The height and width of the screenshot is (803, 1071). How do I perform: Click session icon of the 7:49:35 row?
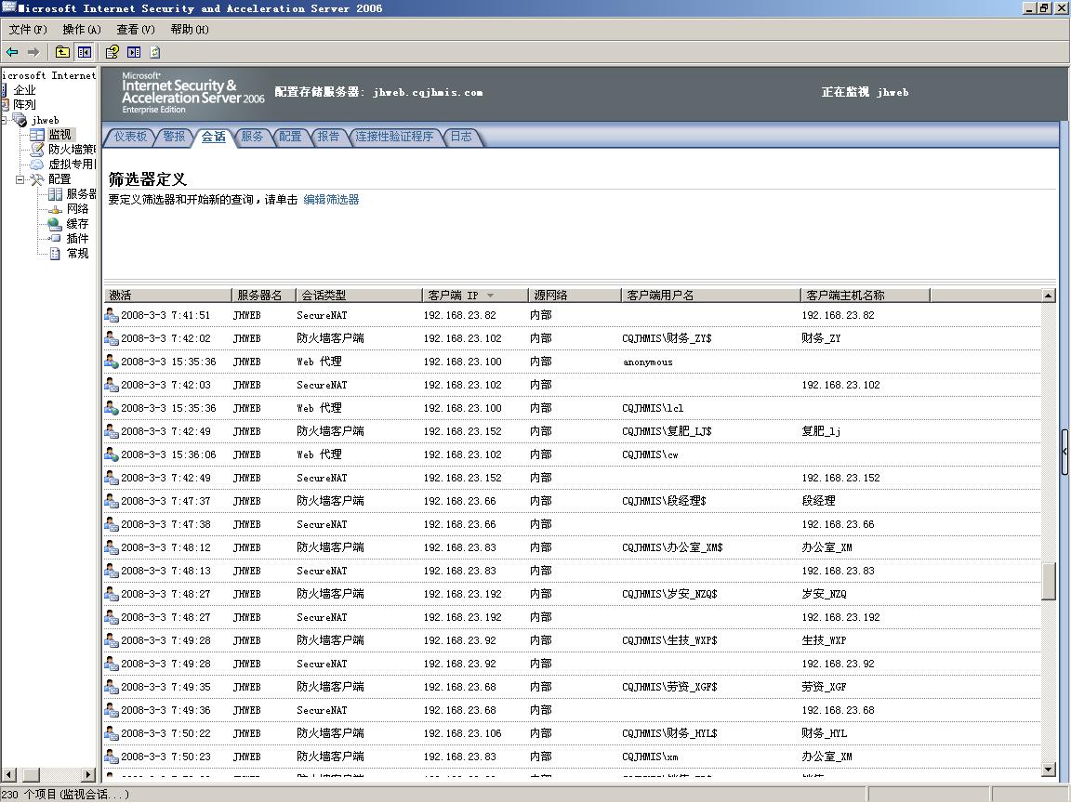point(112,686)
